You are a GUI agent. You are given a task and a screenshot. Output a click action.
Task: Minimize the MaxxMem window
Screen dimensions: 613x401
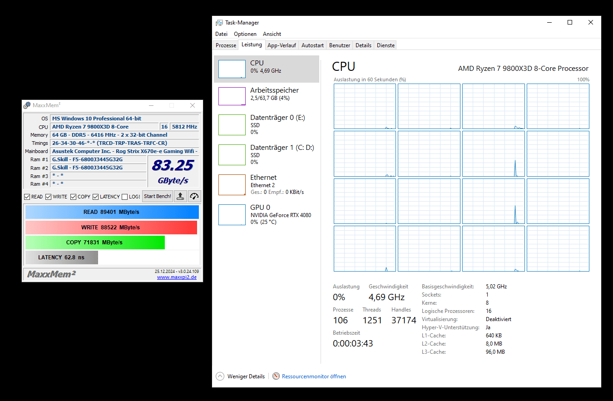point(151,105)
